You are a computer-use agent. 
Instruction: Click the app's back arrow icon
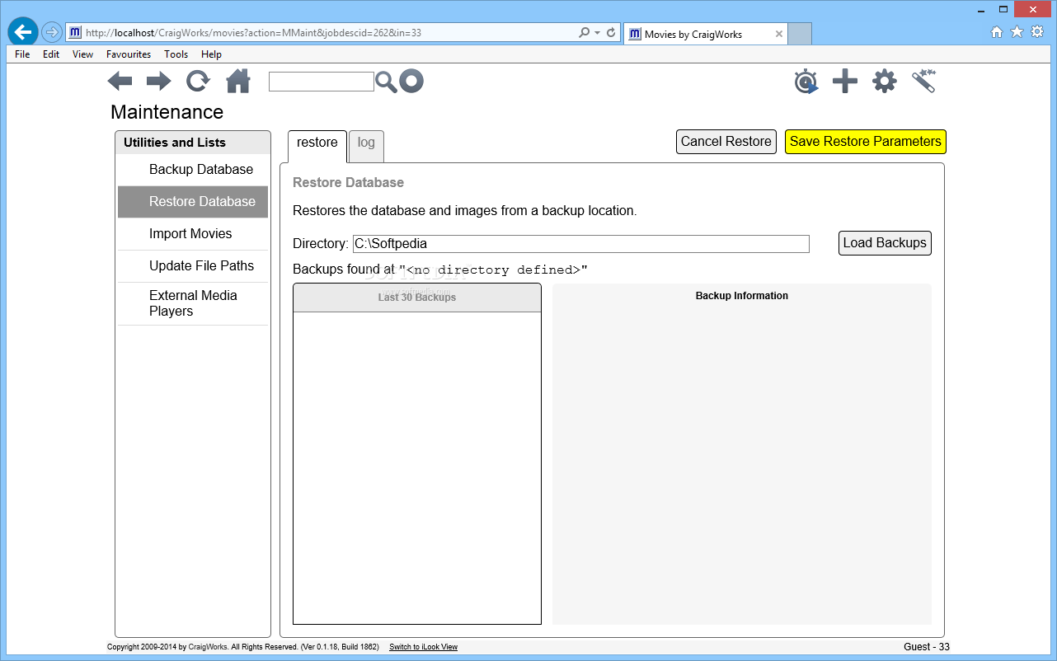[120, 81]
